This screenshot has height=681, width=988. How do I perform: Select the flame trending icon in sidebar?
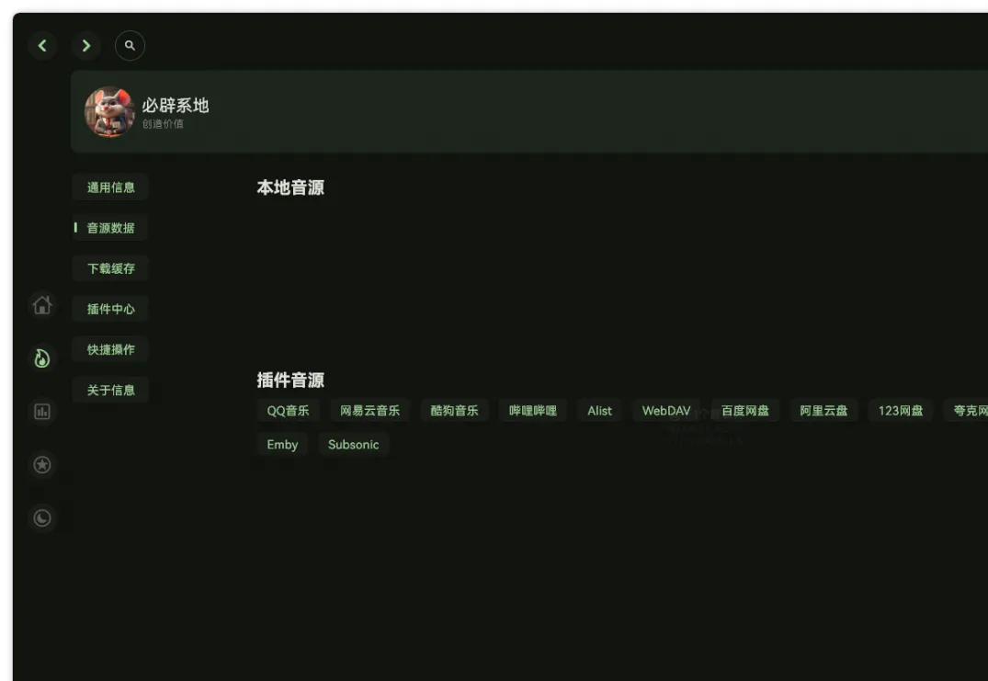pyautogui.click(x=42, y=358)
